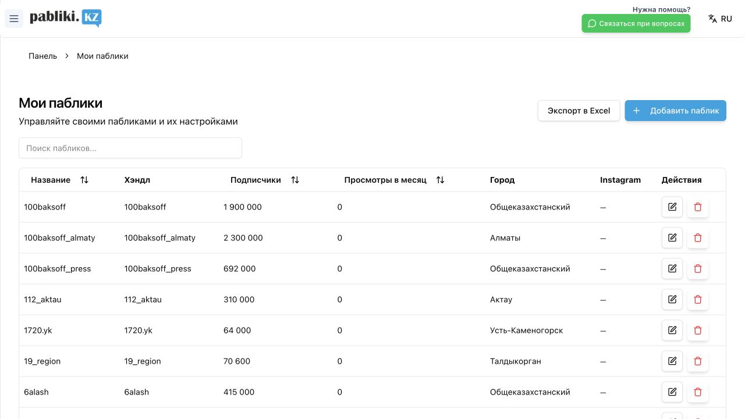Click Добавить паблик button
Image resolution: width=745 pixels, height=419 pixels.
pyautogui.click(x=676, y=111)
